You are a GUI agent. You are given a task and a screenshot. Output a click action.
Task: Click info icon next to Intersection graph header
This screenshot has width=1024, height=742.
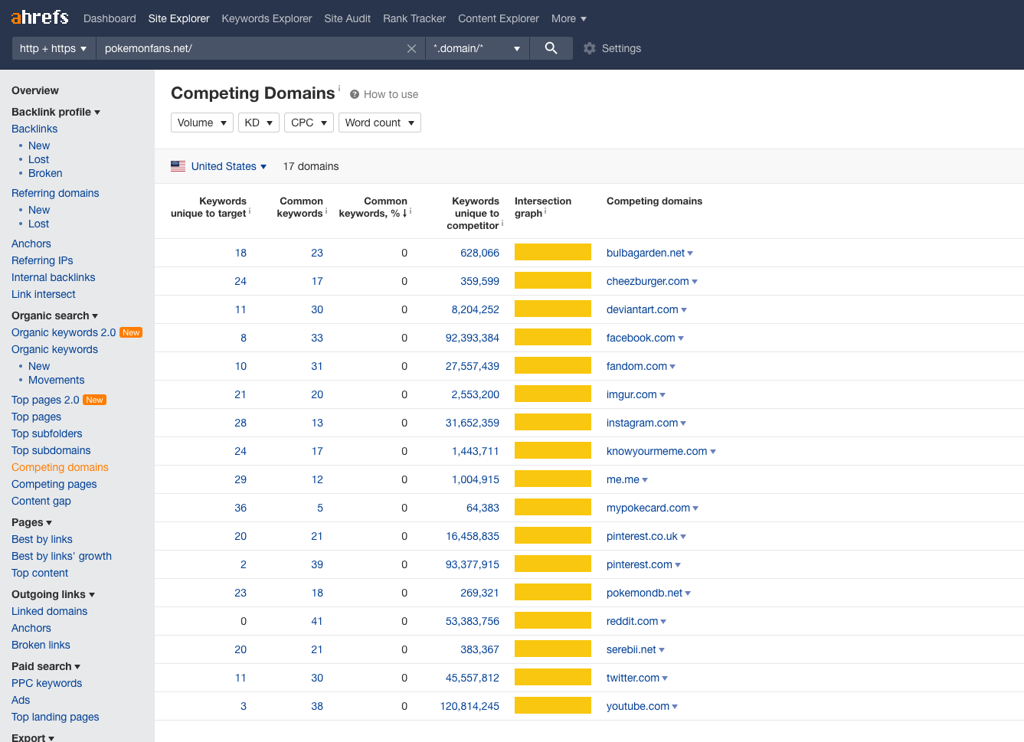coord(545,211)
